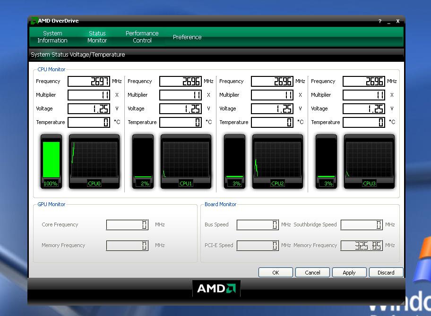Click the CPU0 100% load bar
Image resolution: width=431 pixels, height=316 pixels.
point(51,161)
